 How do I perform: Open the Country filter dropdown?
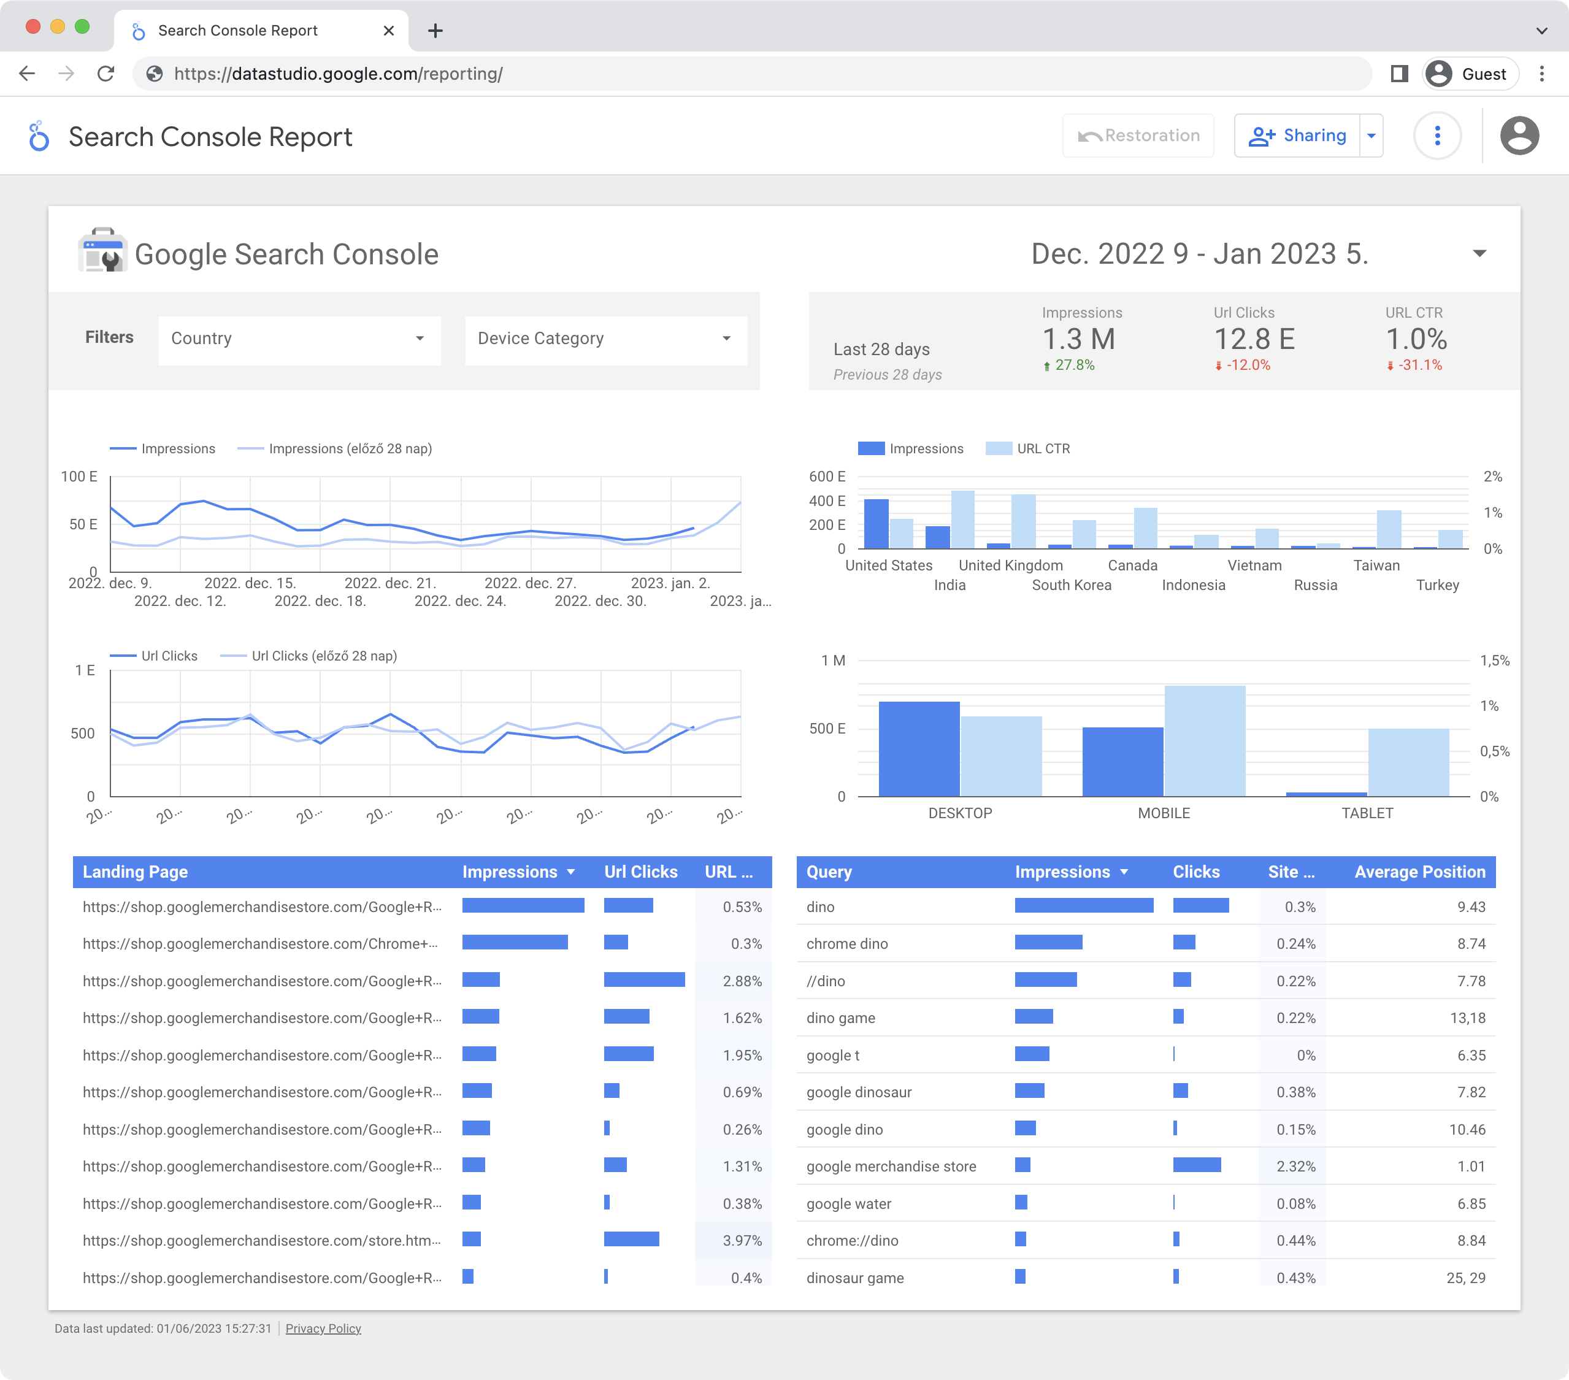(299, 339)
